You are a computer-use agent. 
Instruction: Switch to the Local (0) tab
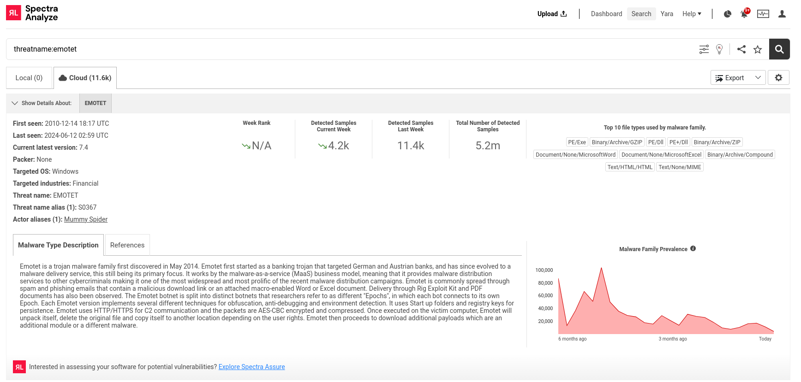point(29,78)
